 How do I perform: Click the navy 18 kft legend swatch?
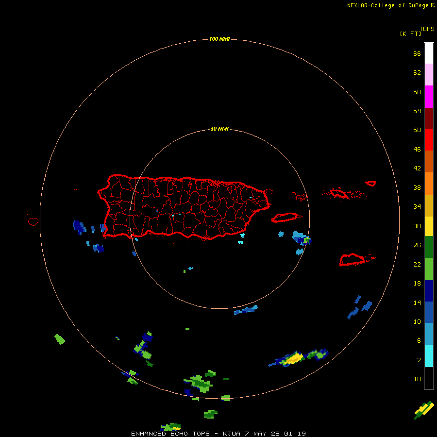[429, 291]
